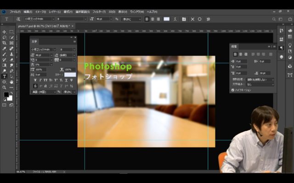Expand the language dropdown in Character panel
294x183 pixels.
pos(43,92)
